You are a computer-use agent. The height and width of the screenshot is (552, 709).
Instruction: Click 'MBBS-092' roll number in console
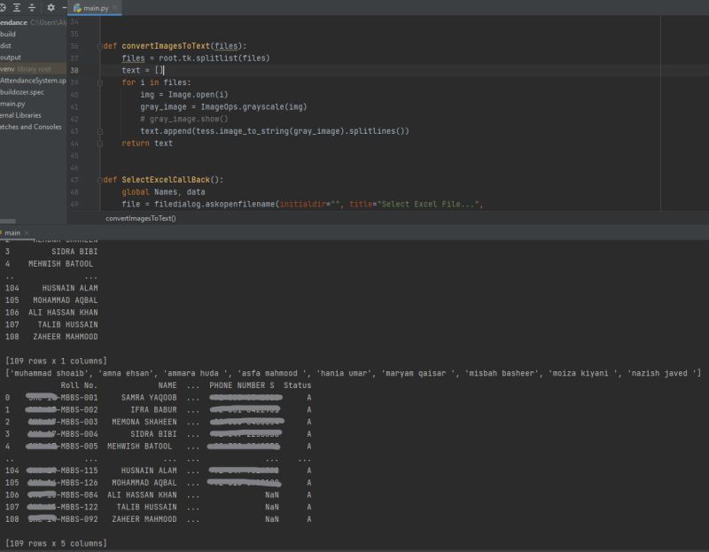79,519
